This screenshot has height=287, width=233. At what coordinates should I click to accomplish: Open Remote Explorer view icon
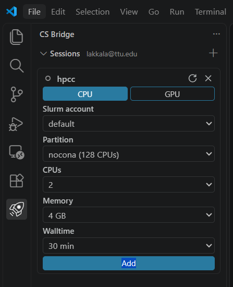tap(17, 152)
